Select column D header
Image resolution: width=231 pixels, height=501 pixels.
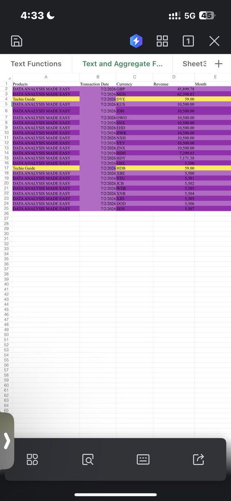tap(174, 77)
